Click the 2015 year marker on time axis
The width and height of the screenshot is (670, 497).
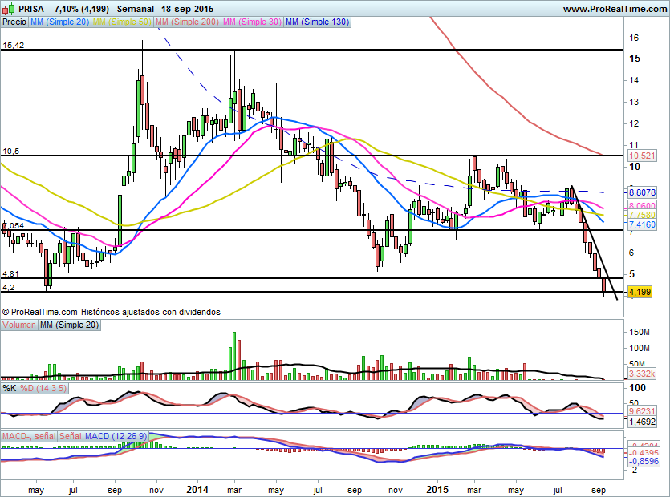coord(437,489)
